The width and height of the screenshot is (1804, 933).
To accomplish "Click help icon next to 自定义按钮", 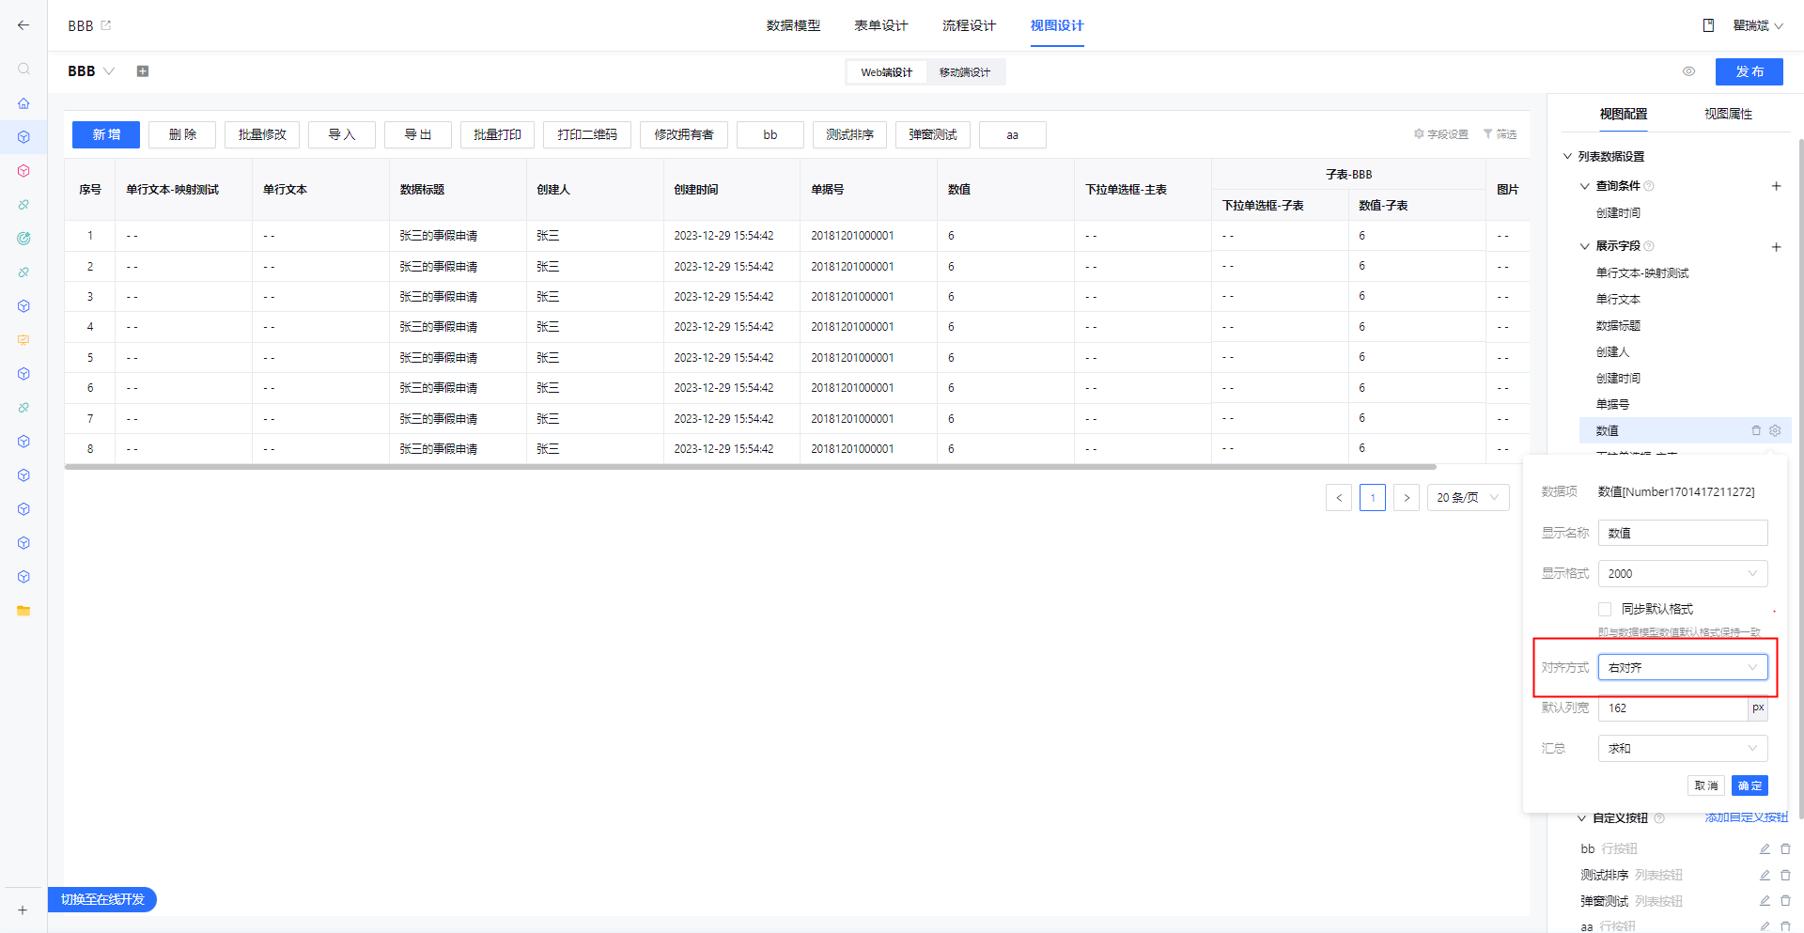I will click(1659, 818).
